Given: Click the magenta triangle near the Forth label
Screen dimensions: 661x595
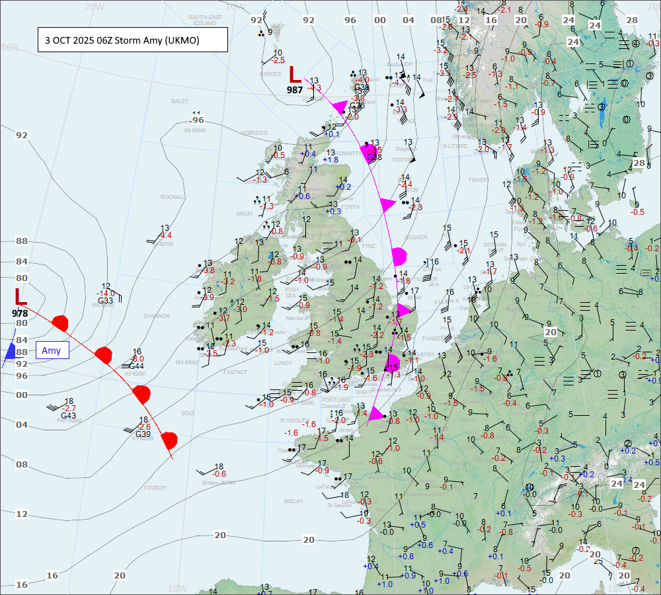Looking at the screenshot, I should click(387, 205).
